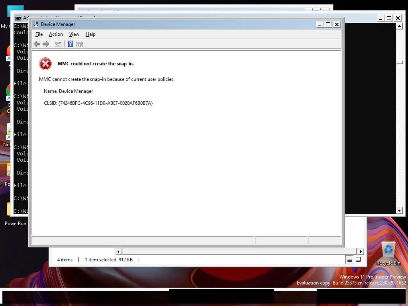Click '4 items' in Explorer status bar
408x306 pixels.
point(65,260)
